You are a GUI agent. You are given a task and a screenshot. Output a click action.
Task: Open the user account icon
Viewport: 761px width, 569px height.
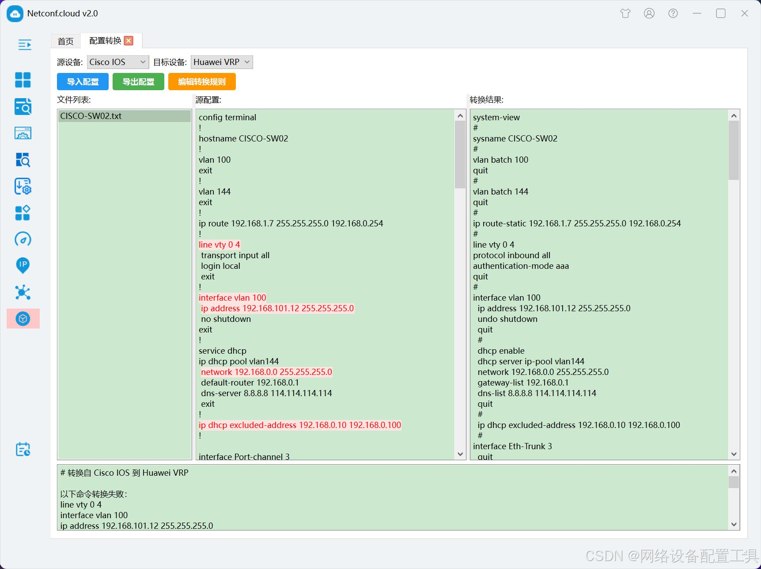pyautogui.click(x=649, y=13)
